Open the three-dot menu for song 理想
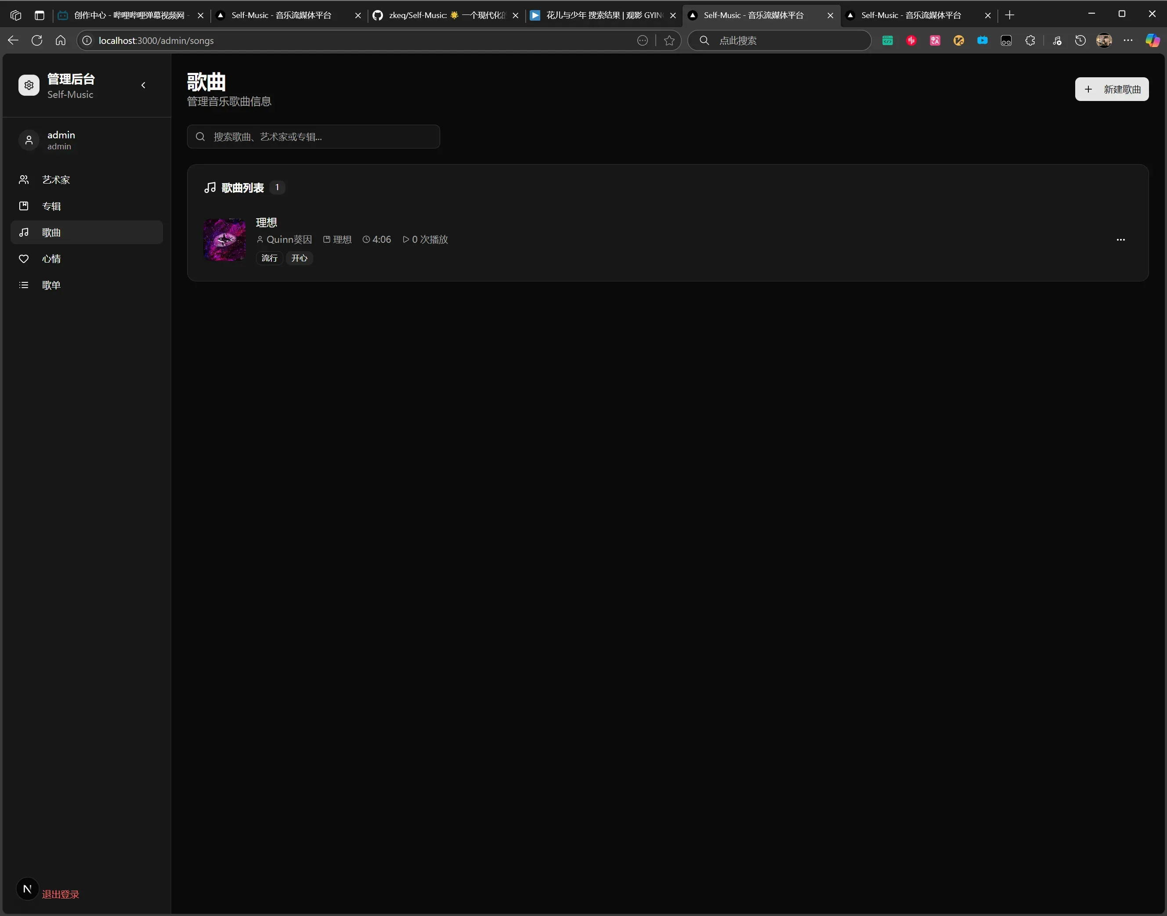The height and width of the screenshot is (916, 1167). point(1120,240)
